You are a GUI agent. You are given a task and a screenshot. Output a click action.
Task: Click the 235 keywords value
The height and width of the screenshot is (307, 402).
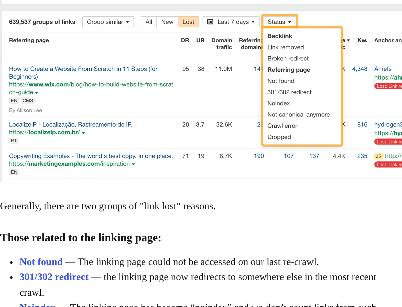(x=362, y=156)
